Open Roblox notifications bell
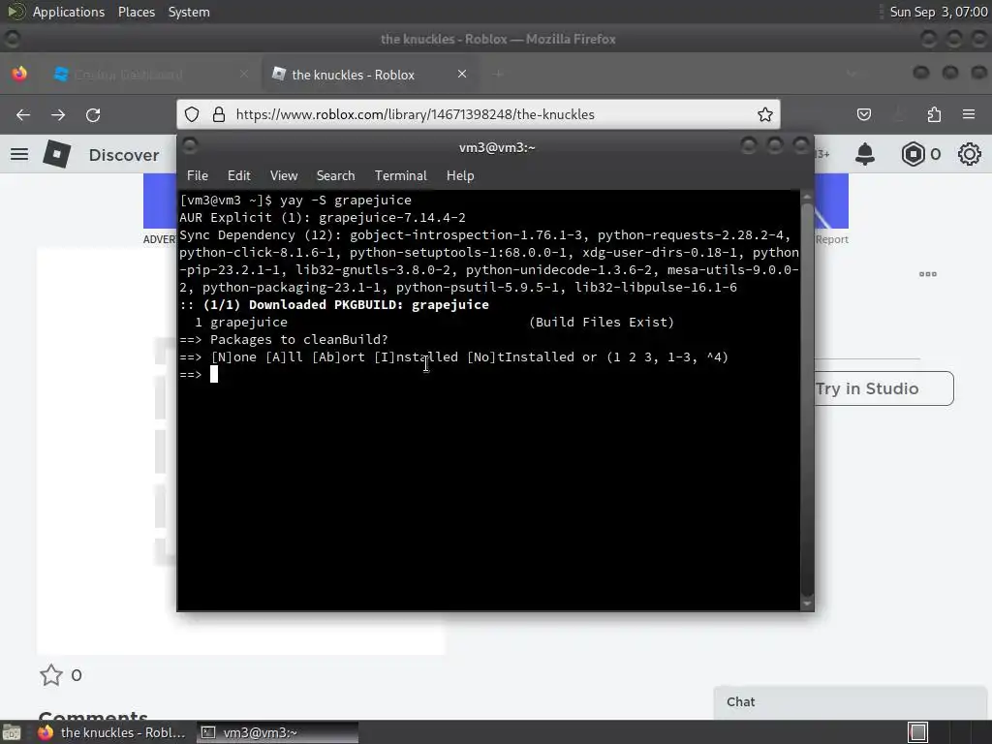This screenshot has height=744, width=992. click(x=865, y=154)
